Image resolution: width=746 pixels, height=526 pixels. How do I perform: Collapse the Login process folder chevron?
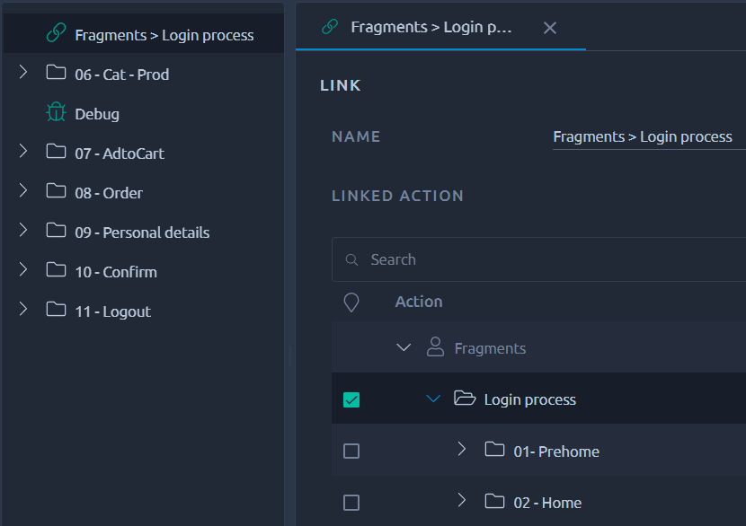pos(433,399)
